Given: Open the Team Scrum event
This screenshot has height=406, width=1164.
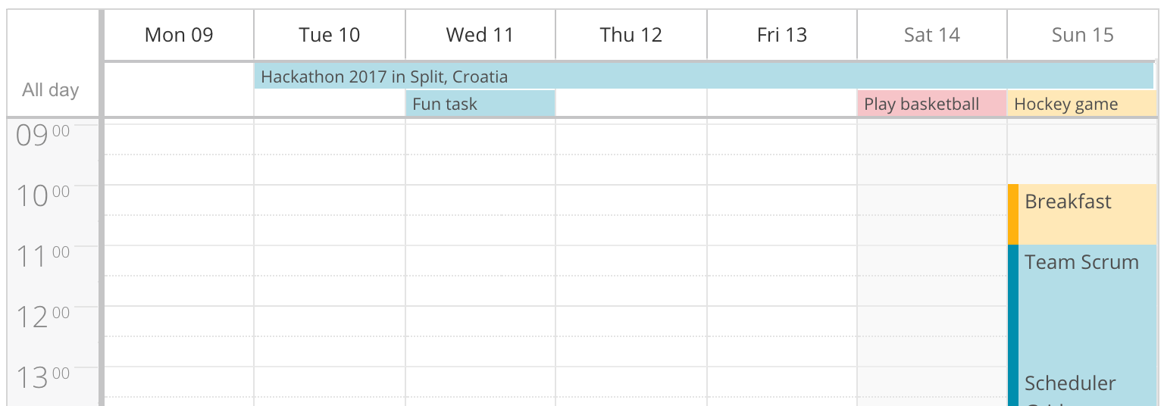Looking at the screenshot, I should [x=1081, y=263].
